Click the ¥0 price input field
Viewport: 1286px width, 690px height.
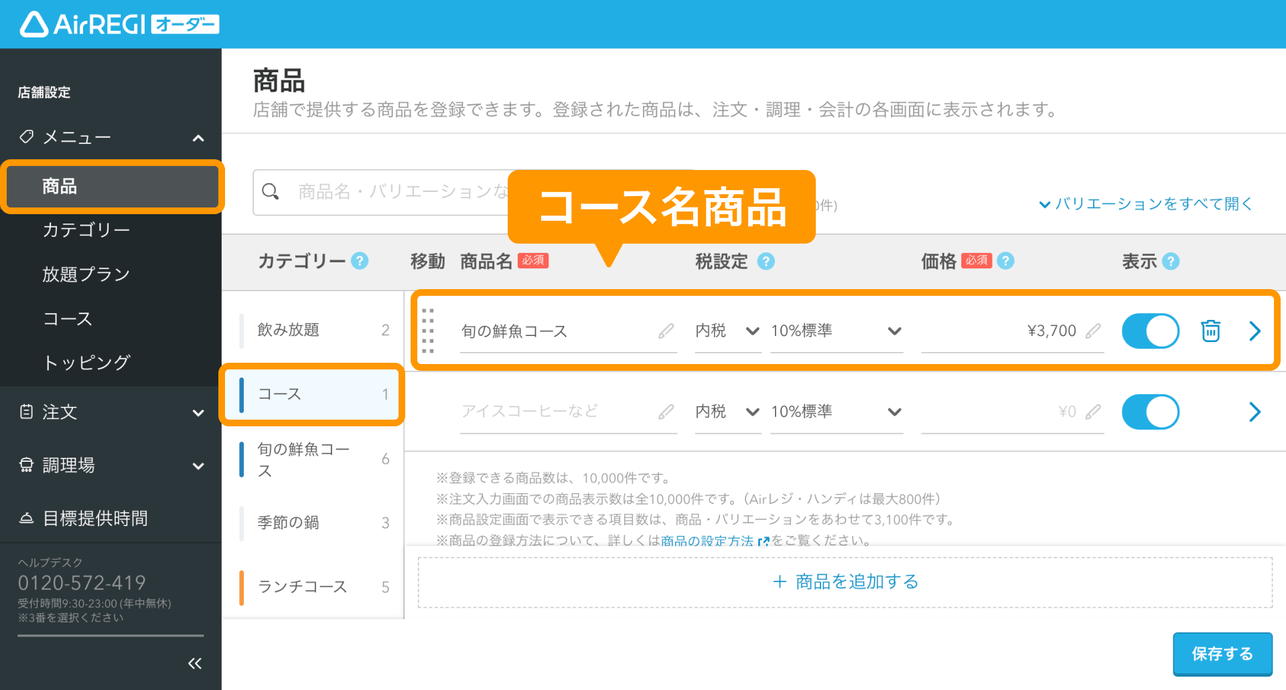[1012, 412]
